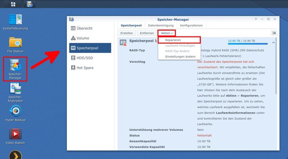Switch to the Datenbereinigung tab
The height and width of the screenshot is (159, 288).
tap(161, 26)
